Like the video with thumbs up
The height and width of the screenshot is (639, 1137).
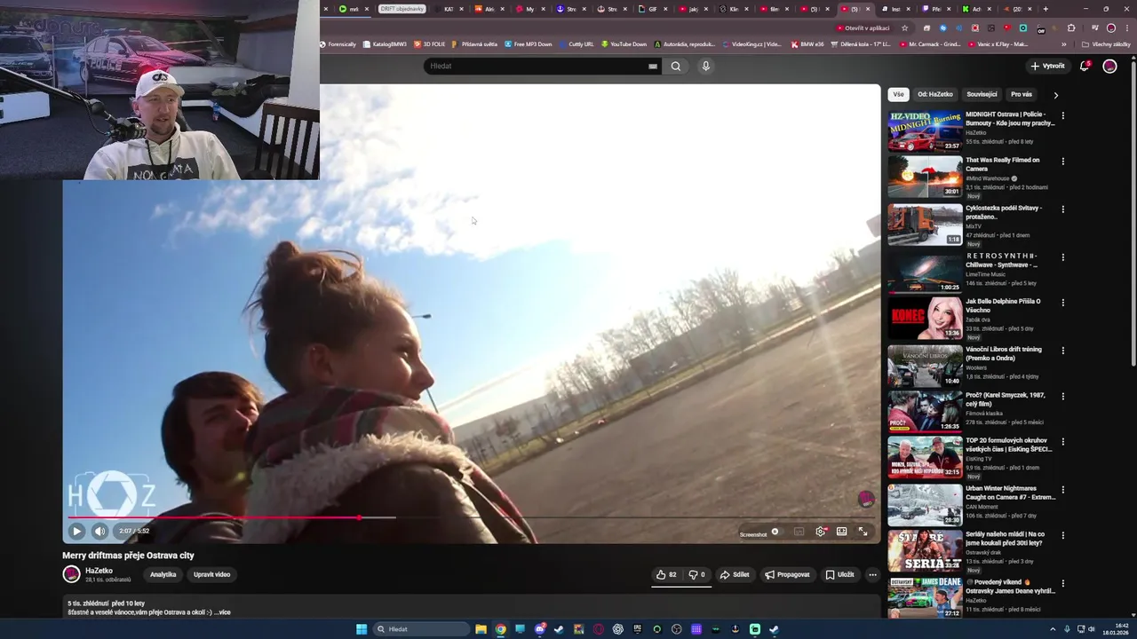point(666,574)
